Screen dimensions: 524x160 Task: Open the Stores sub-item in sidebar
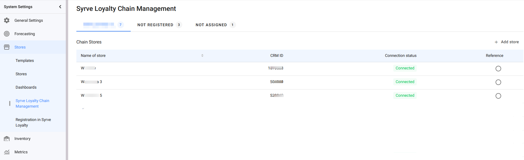tap(21, 74)
